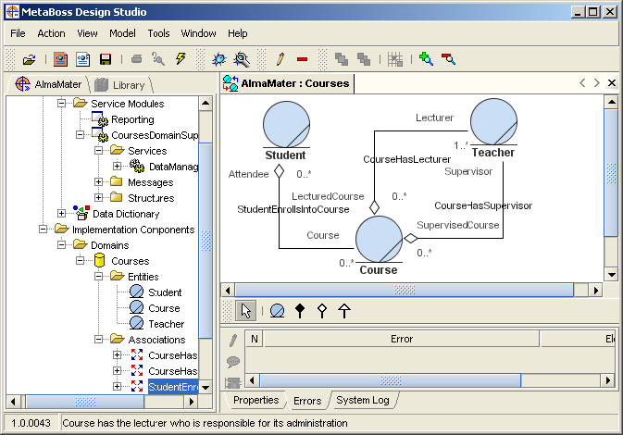Screen dimensions: 623x435
Task: Expand the DataManagement service node
Action: (118, 166)
